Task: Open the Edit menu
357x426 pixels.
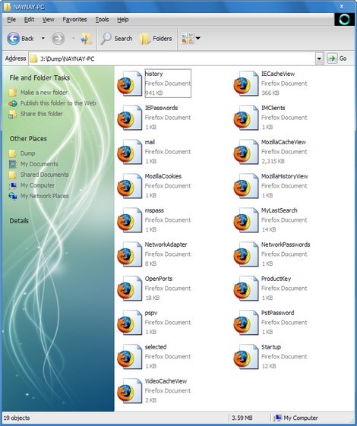Action: pyautogui.click(x=29, y=20)
